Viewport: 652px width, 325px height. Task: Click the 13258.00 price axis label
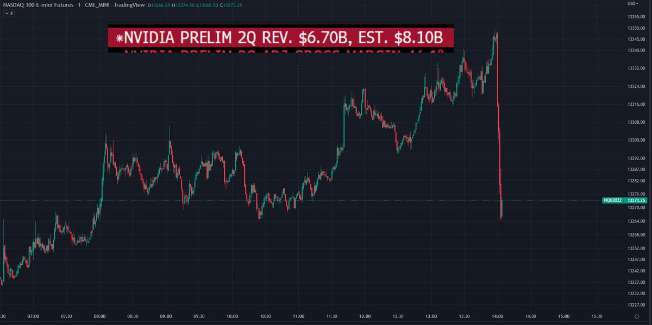(x=635, y=235)
